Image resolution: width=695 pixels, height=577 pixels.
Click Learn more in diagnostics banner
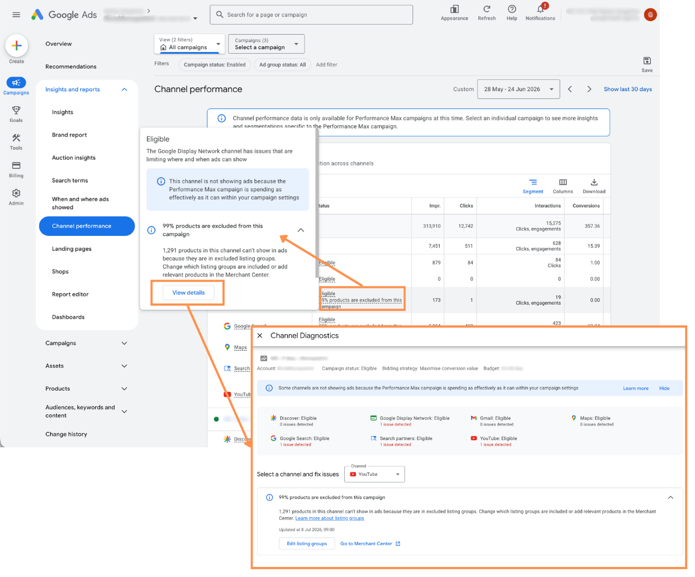636,388
